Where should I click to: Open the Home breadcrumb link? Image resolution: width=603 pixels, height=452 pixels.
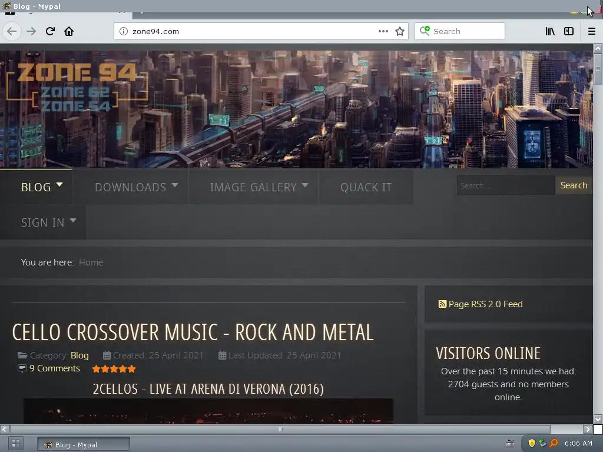[x=91, y=262]
